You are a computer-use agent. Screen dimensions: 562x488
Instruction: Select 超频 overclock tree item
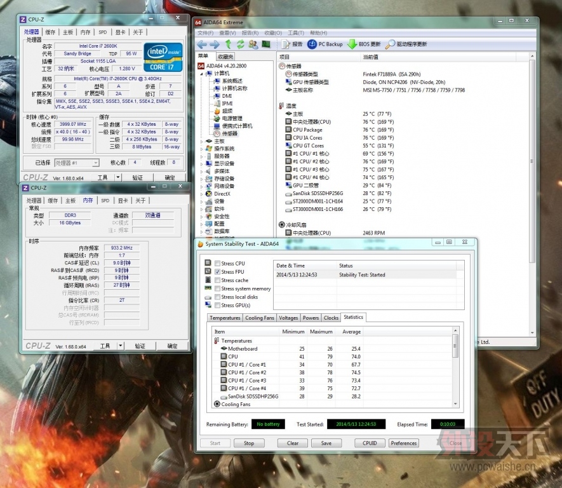click(x=223, y=111)
